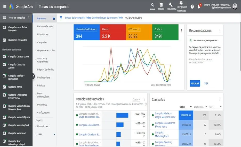Select Campaña Control de Acceso in sidebar
Screen dimensions: 241x147
click(x=17, y=66)
